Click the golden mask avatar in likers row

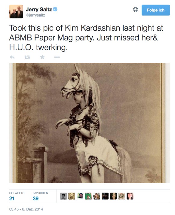click(72, 196)
